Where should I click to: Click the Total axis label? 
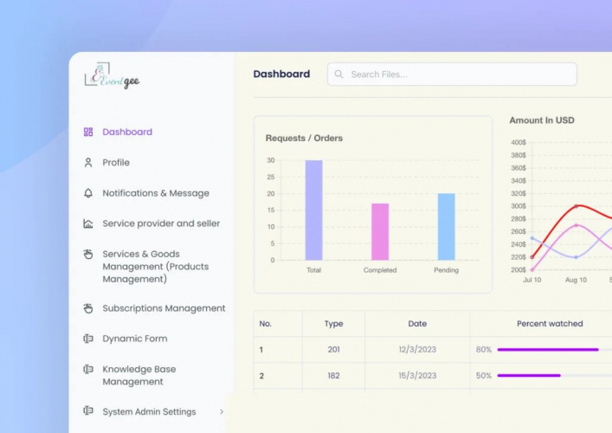tap(314, 270)
